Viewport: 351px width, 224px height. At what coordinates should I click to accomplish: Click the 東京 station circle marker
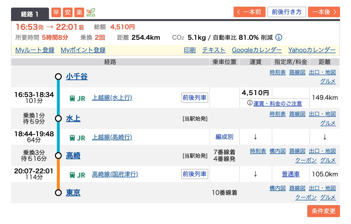(x=58, y=192)
